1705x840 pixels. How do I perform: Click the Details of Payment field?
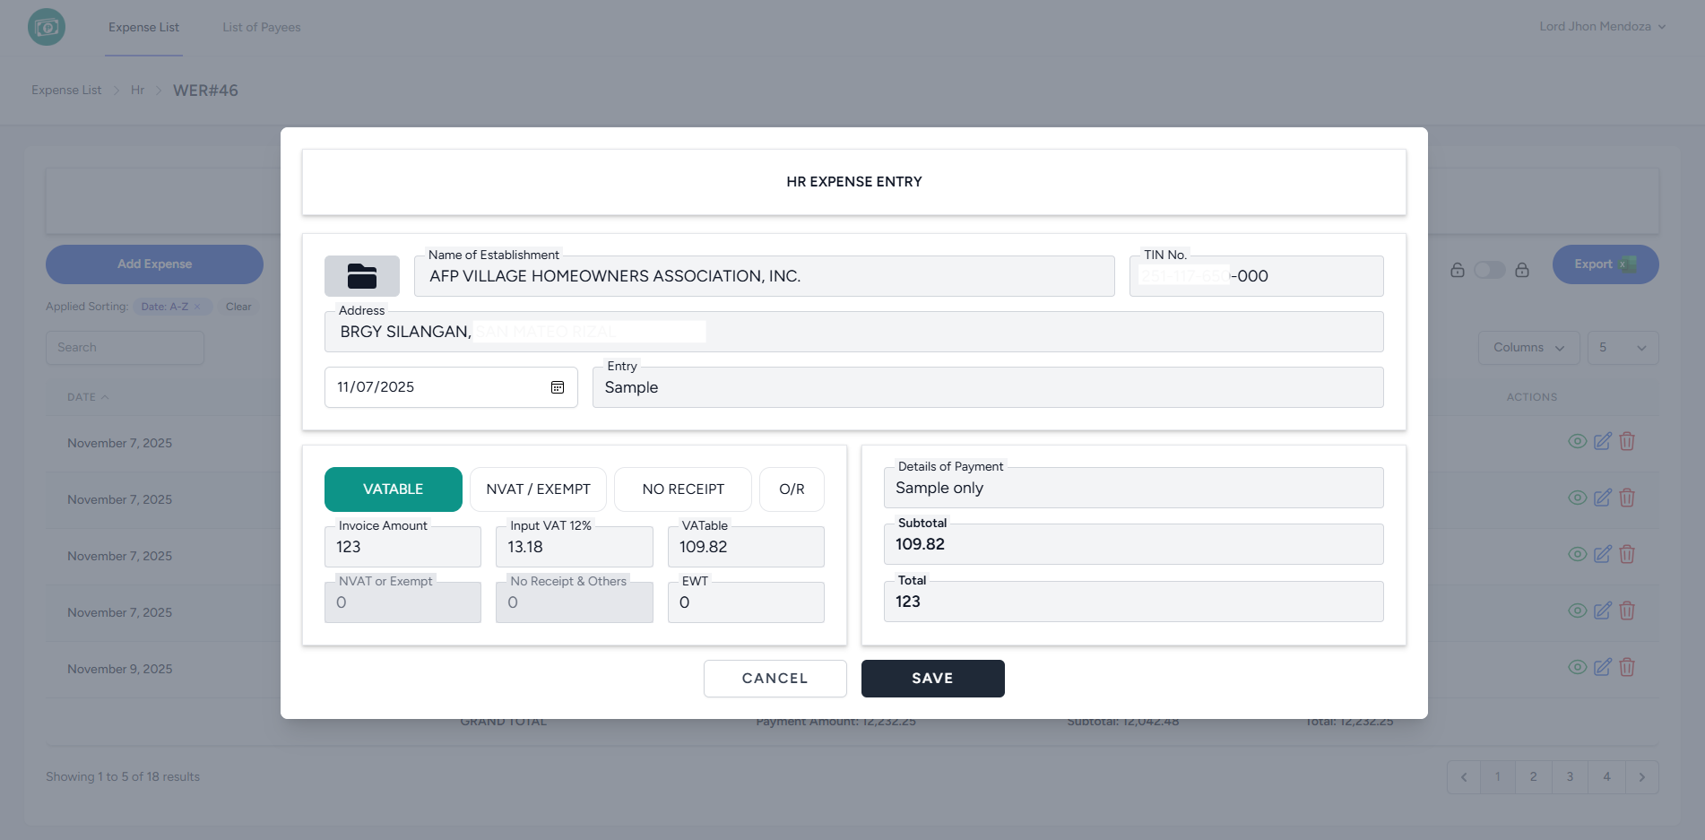tap(1134, 488)
